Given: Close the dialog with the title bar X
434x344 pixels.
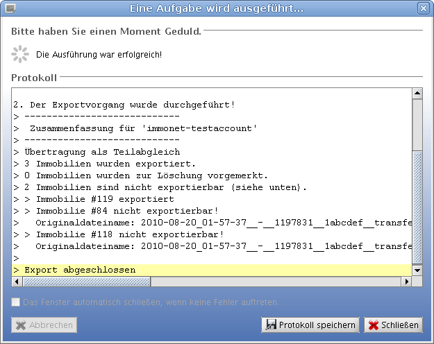Looking at the screenshot, I should coord(423,8).
